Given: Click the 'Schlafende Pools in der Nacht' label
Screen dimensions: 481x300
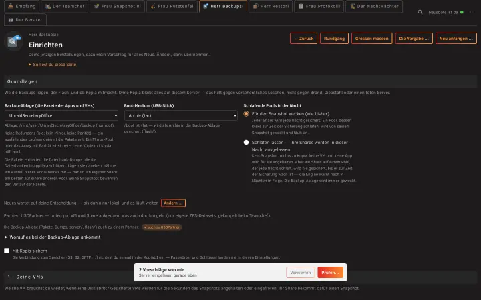Looking at the screenshot, I should (x=273, y=105).
